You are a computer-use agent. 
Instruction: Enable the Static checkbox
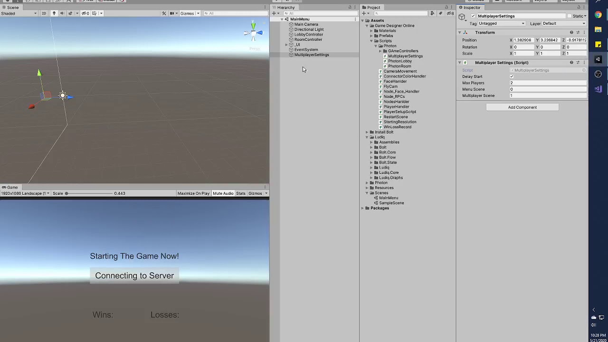(x=569, y=16)
